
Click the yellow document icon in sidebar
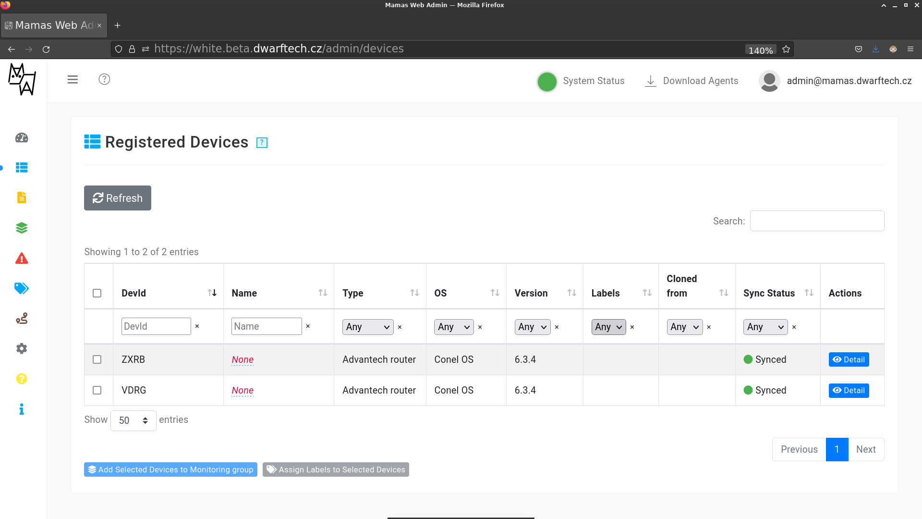[x=22, y=198]
